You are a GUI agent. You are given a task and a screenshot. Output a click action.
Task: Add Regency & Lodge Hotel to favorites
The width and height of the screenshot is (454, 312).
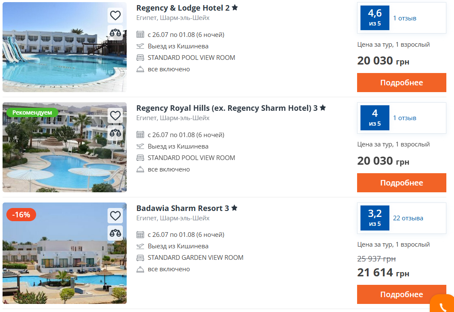(115, 15)
